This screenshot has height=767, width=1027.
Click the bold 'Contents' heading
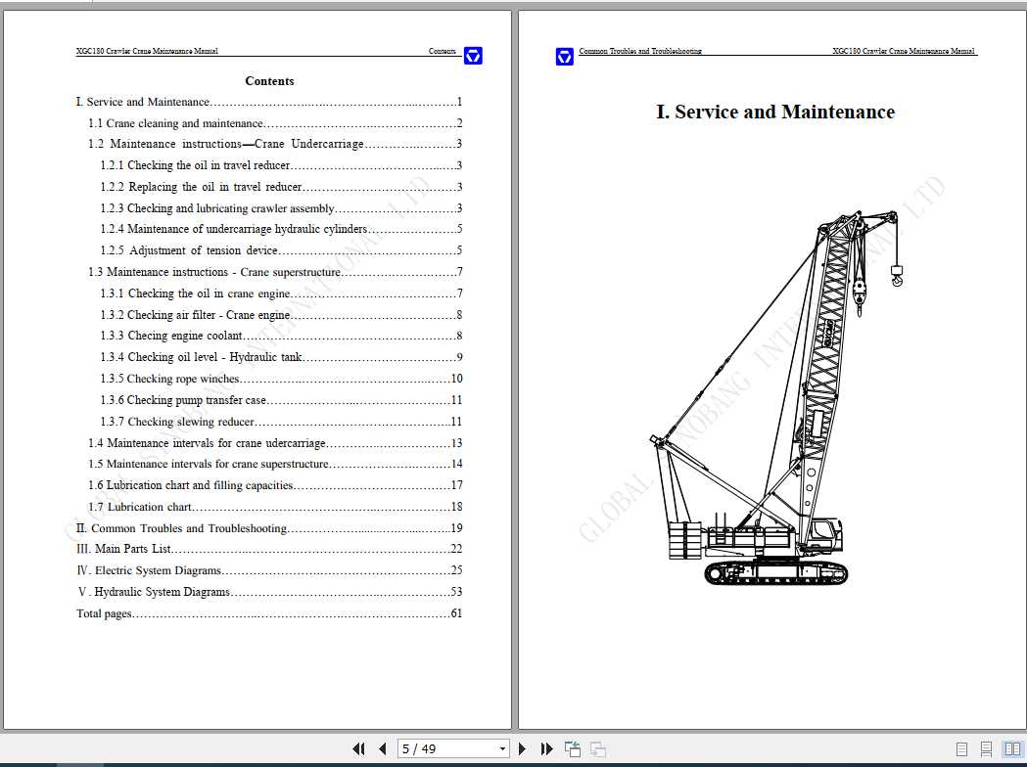click(269, 81)
